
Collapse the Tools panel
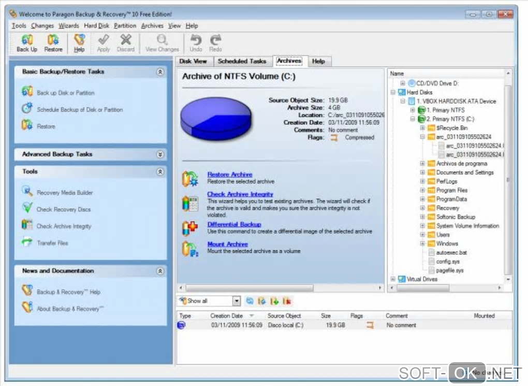pyautogui.click(x=160, y=171)
